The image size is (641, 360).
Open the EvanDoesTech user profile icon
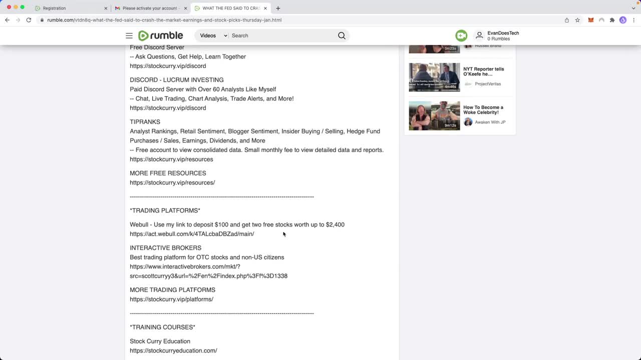[x=479, y=35]
